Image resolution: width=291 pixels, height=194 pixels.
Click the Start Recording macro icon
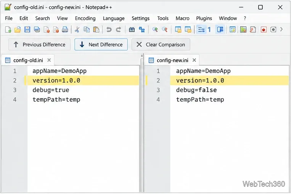click(x=264, y=29)
